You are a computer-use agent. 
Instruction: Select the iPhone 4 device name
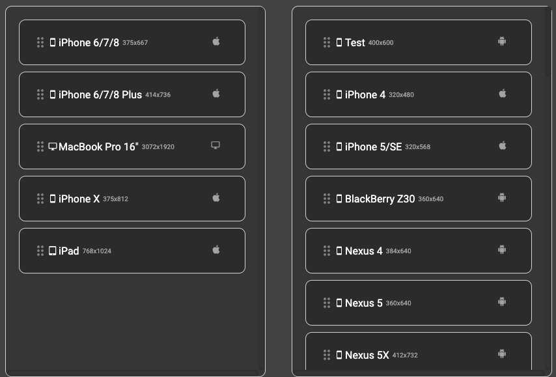coord(365,94)
